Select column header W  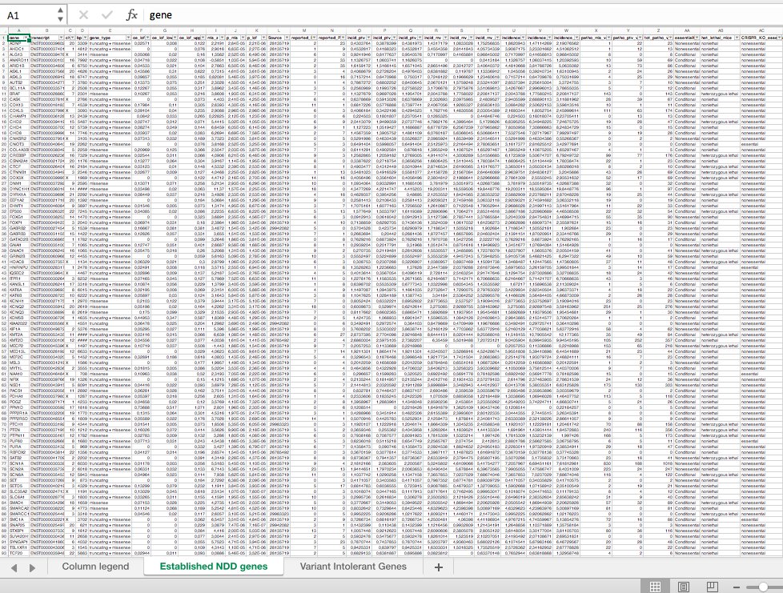[x=566, y=31]
